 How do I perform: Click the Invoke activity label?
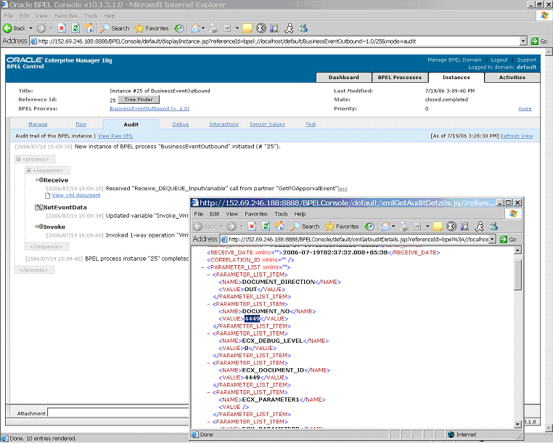click(x=54, y=227)
